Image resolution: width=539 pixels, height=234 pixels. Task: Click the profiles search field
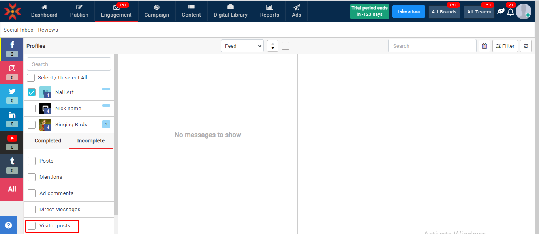(69, 64)
